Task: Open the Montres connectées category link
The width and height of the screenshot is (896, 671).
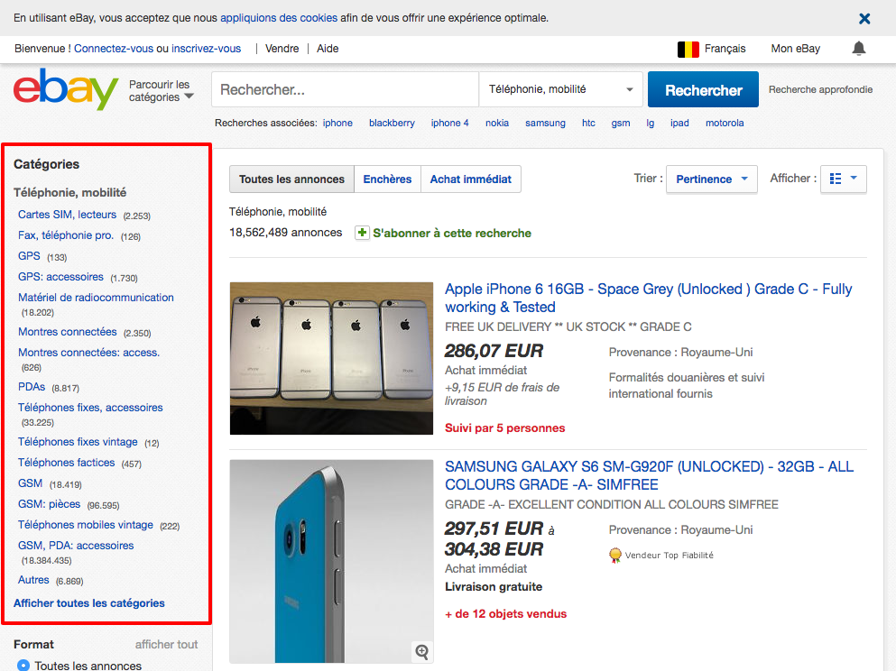Action: (68, 332)
